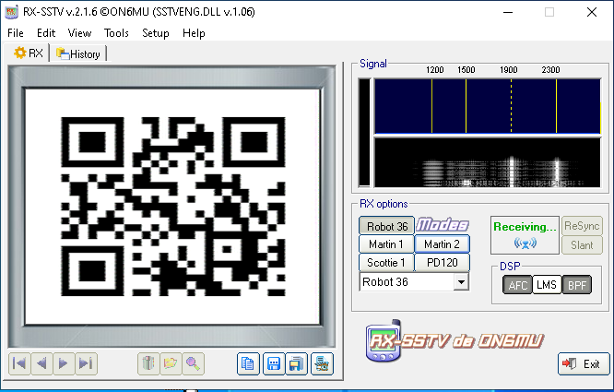Click the save-as icon with folder and floppy
Screen dimensions: 614x392
(296, 364)
